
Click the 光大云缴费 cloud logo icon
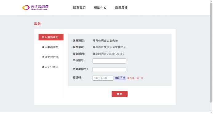click(x=26, y=8)
